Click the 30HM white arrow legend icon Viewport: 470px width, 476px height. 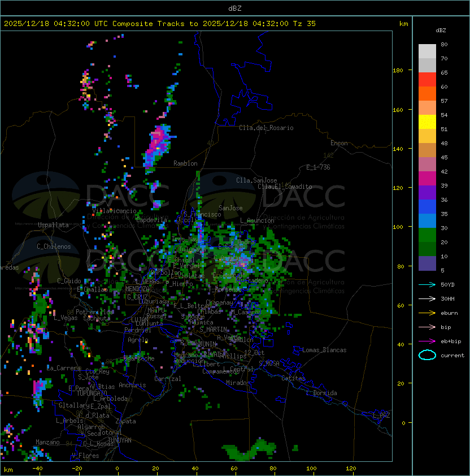coord(427,299)
